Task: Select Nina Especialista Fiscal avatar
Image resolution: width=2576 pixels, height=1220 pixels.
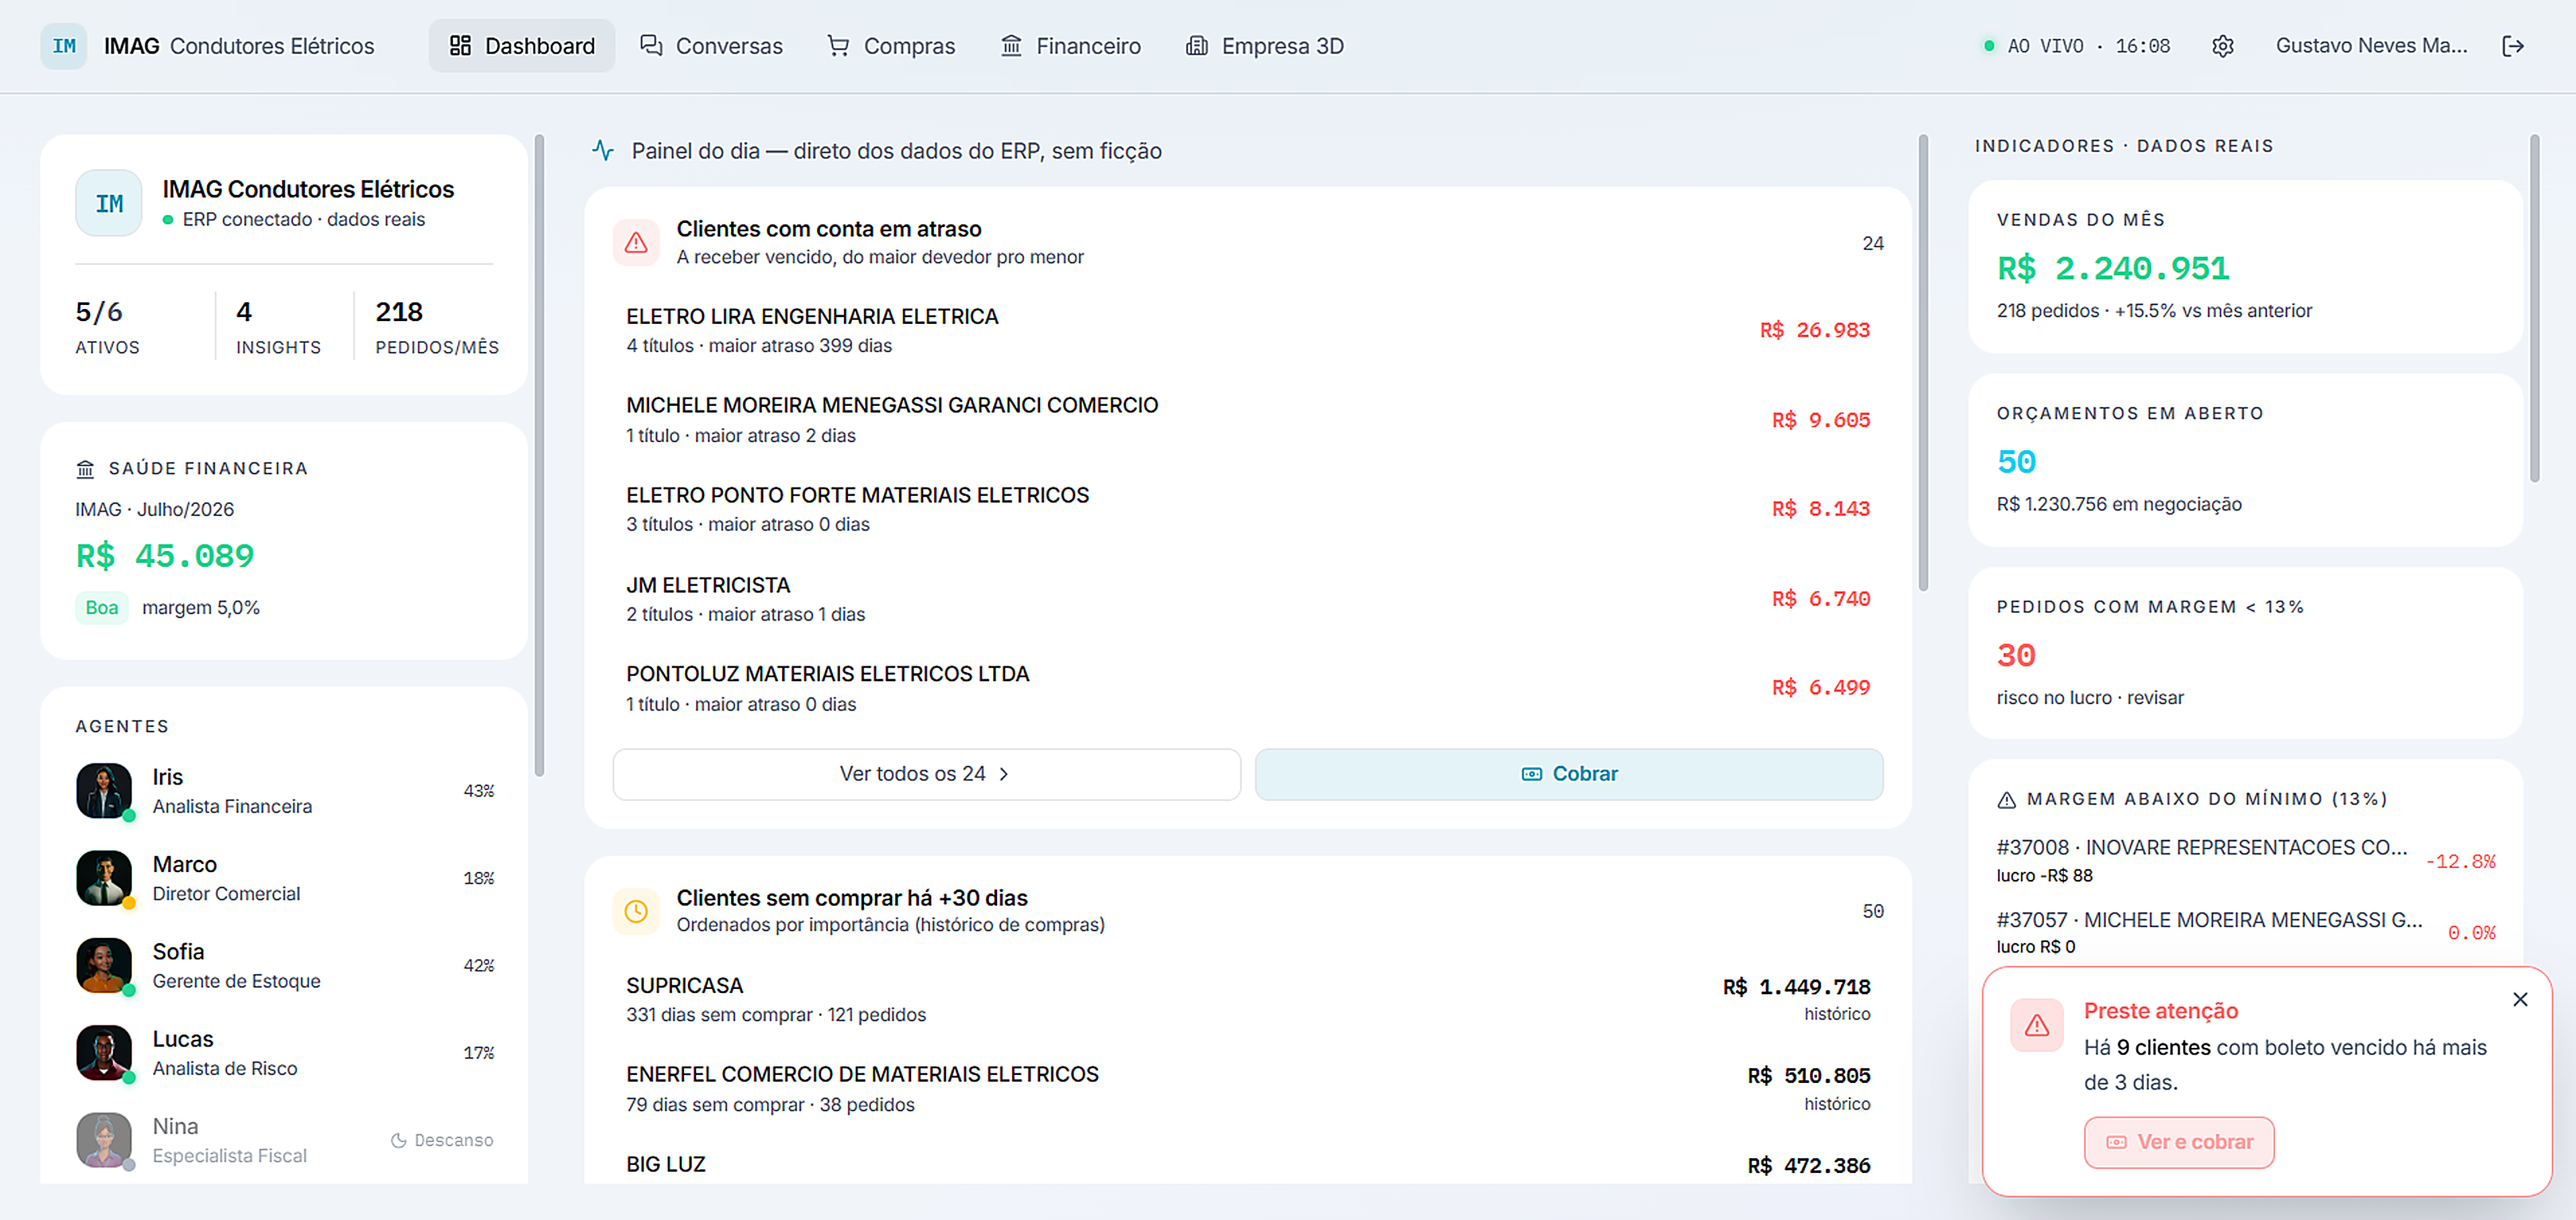Action: click(104, 1140)
